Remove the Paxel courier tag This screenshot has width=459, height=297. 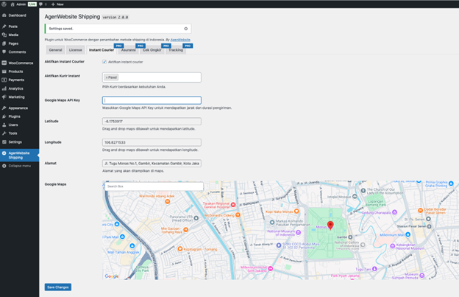coord(107,77)
